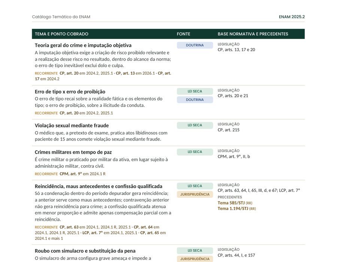Click the RECORRENTE label in the Crimes militares row
This screenshot has width=337, height=262.
[x=46, y=174]
